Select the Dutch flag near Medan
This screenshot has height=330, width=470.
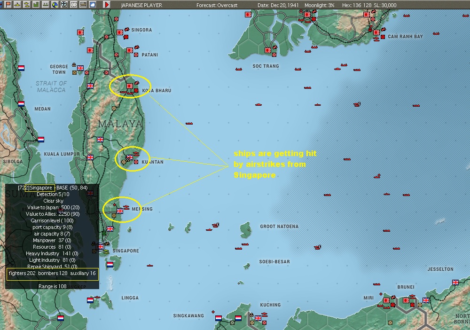(21, 104)
